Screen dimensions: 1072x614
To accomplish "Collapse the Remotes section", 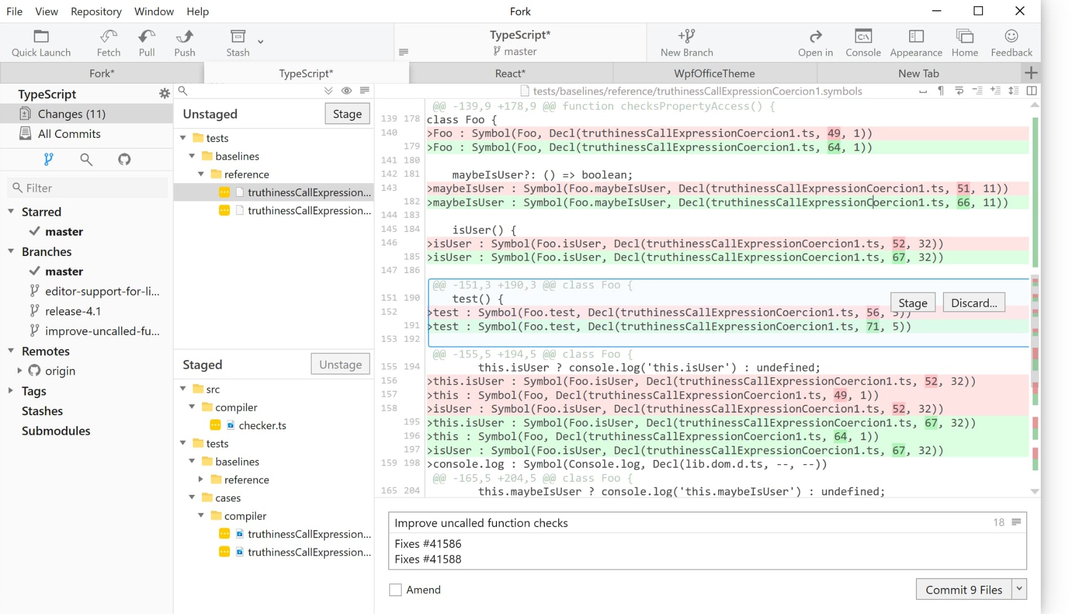I will tap(11, 351).
